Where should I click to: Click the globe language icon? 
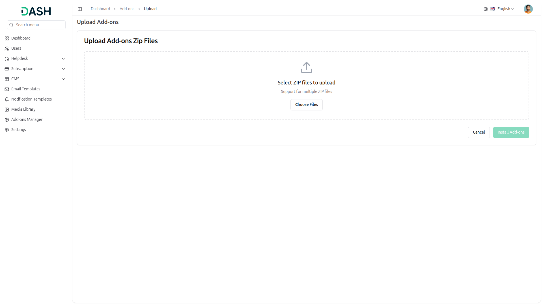pyautogui.click(x=486, y=9)
